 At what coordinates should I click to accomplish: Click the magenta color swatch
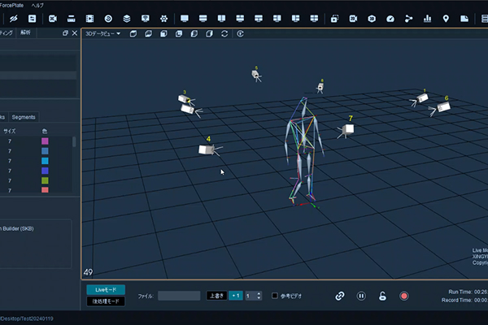(x=45, y=141)
